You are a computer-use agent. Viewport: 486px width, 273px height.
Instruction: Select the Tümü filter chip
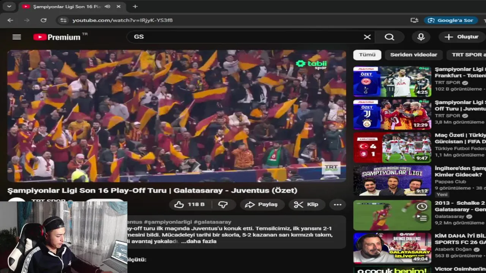tap(367, 55)
